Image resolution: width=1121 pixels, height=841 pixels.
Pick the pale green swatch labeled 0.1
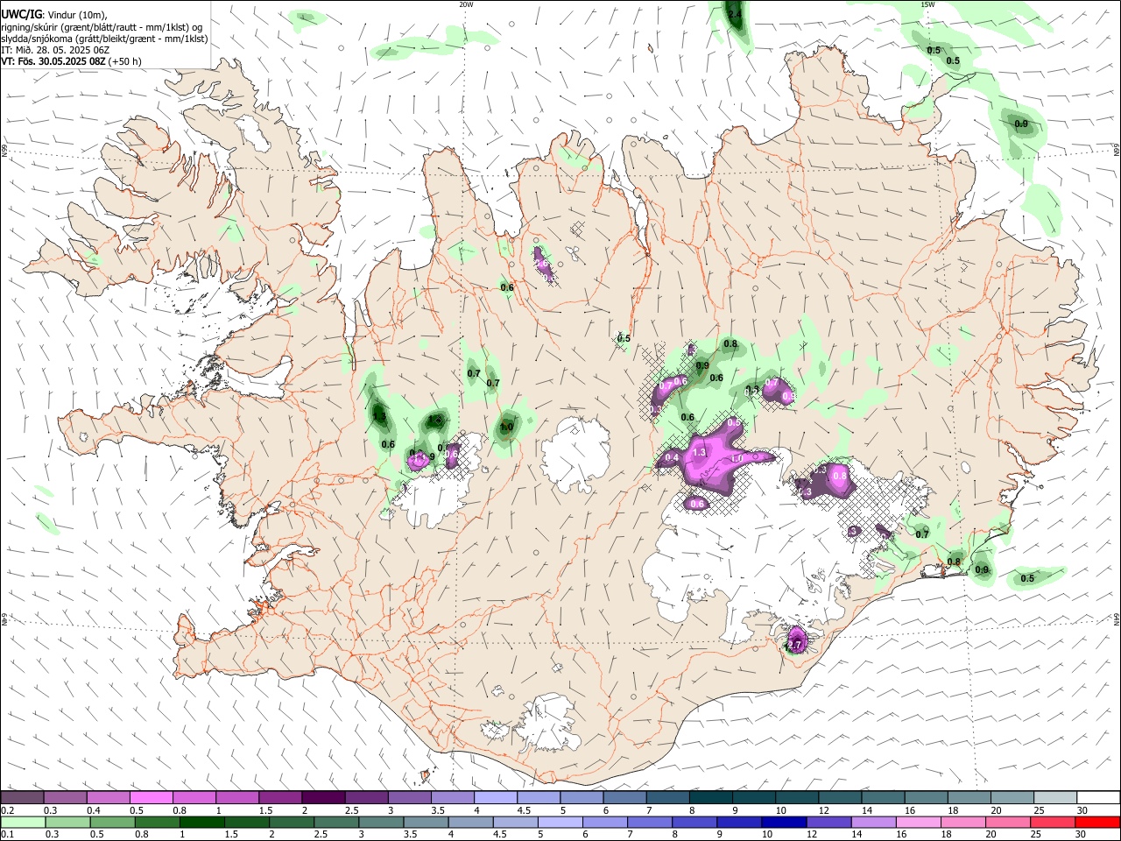(x=22, y=822)
